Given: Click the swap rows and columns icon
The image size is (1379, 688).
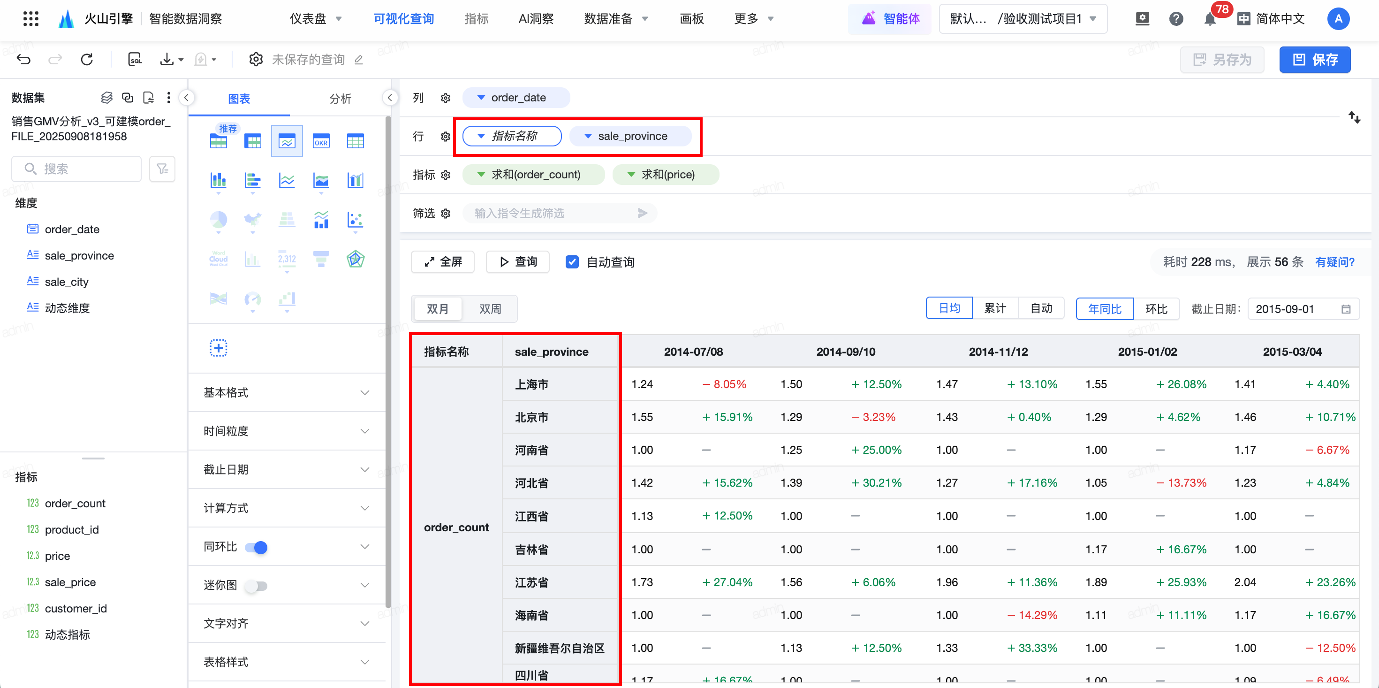Looking at the screenshot, I should click(x=1354, y=117).
